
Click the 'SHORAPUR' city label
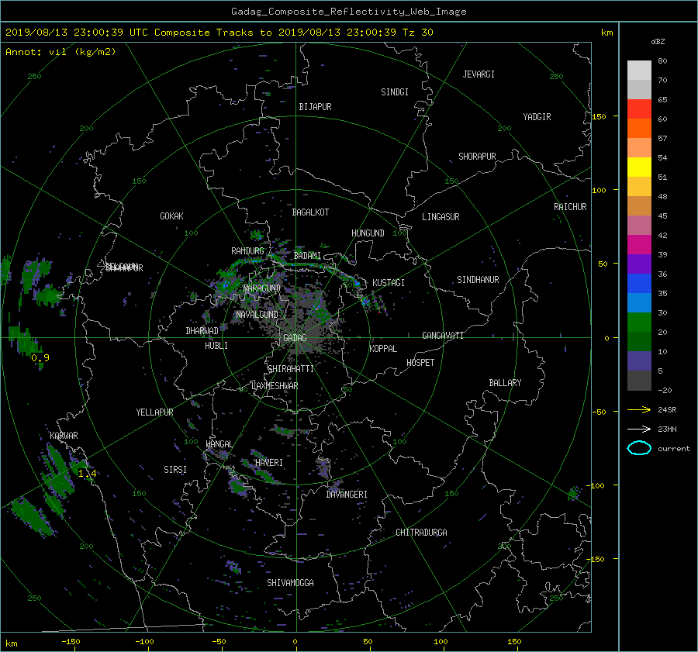tap(477, 157)
